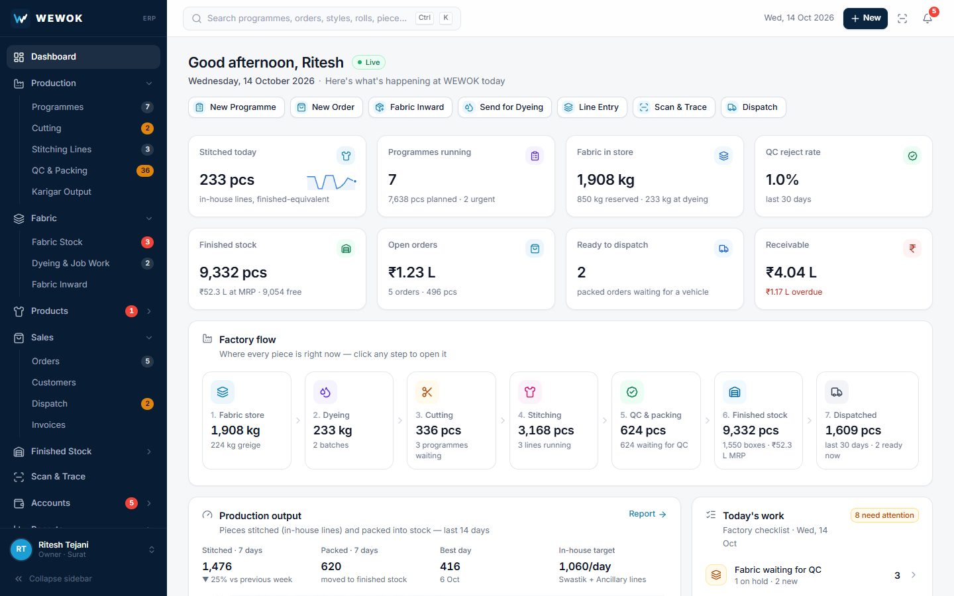Viewport: 954px width, 596px height.
Task: Click the layers icon on Fabric in store card
Action: click(723, 156)
